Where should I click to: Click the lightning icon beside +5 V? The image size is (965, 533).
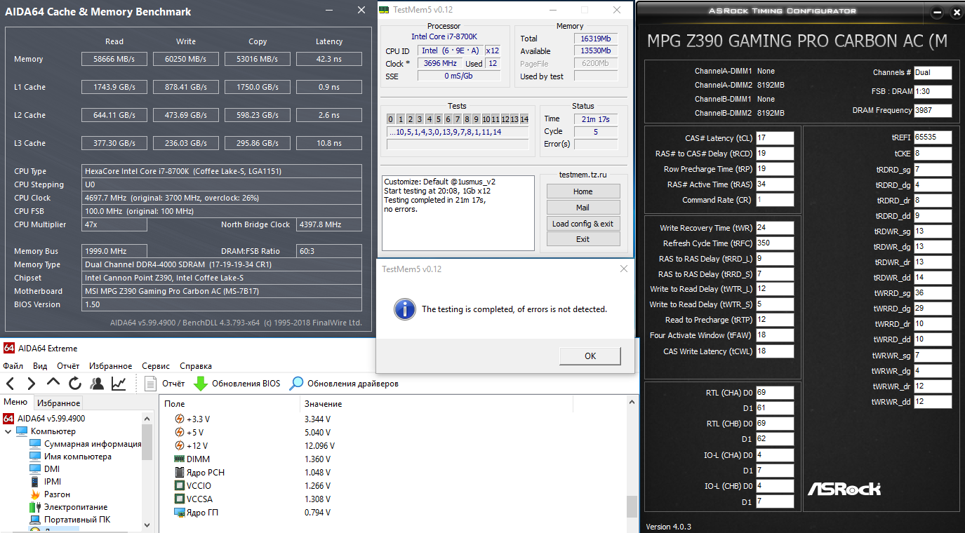[180, 433]
